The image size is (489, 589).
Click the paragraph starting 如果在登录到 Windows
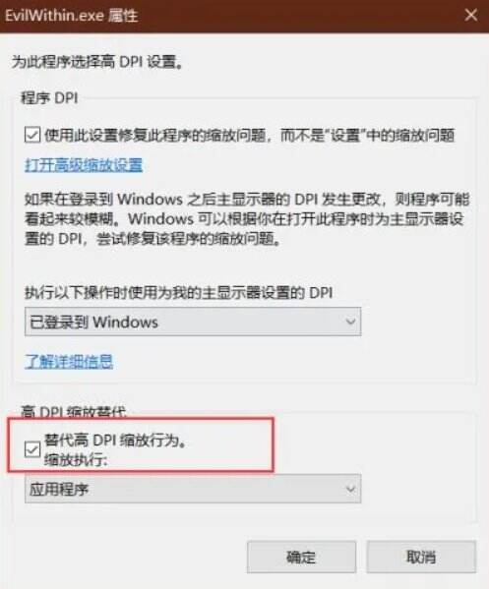tap(247, 218)
